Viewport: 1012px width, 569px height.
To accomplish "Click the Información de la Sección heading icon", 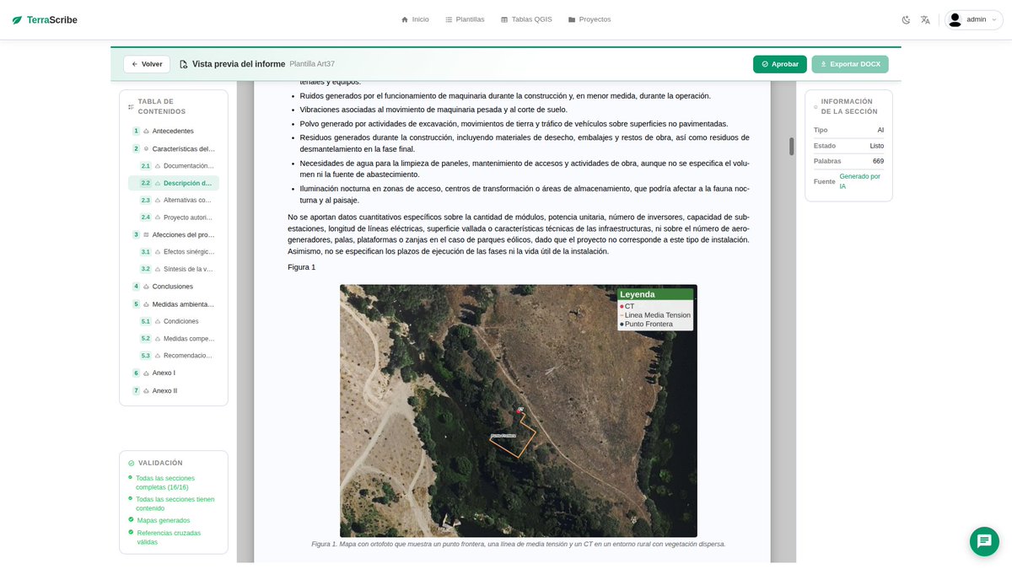I will (x=816, y=107).
